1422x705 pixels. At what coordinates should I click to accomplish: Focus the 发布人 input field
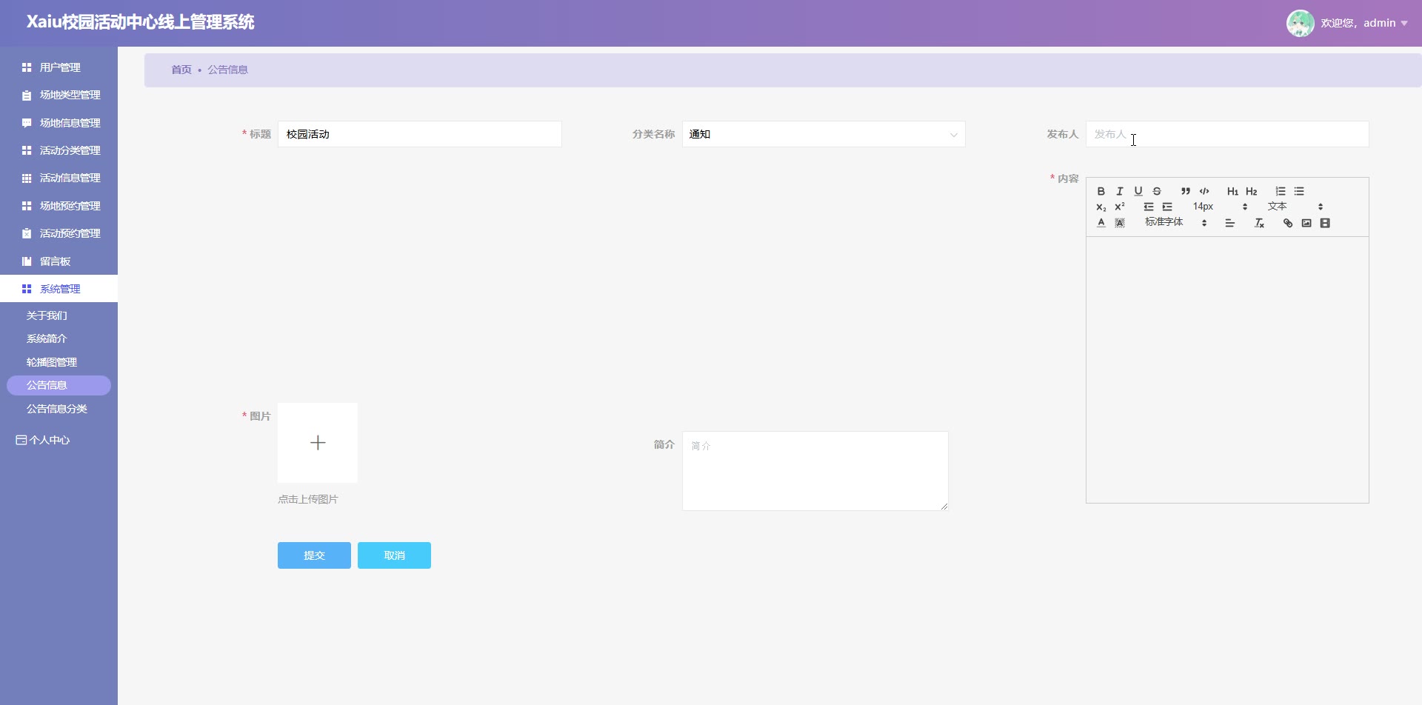[x=1227, y=134]
